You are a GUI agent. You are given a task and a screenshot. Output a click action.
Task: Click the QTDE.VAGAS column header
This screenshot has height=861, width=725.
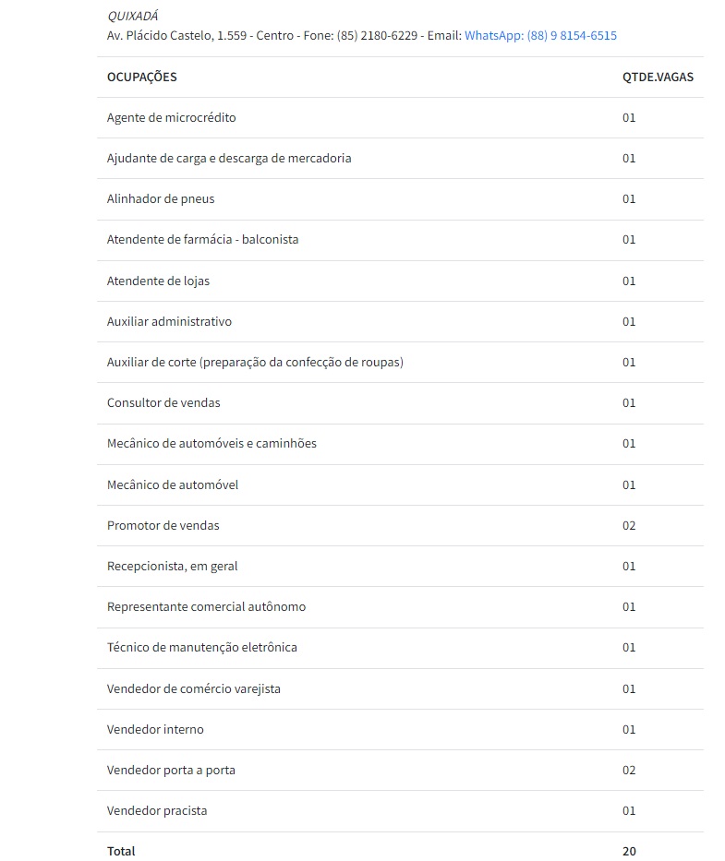pyautogui.click(x=658, y=77)
